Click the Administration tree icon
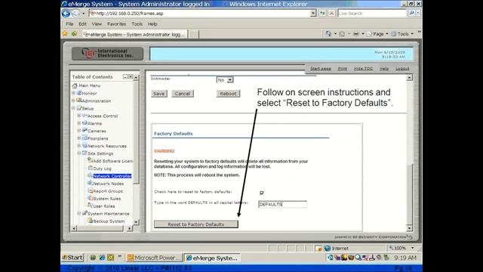 pyautogui.click(x=78, y=100)
